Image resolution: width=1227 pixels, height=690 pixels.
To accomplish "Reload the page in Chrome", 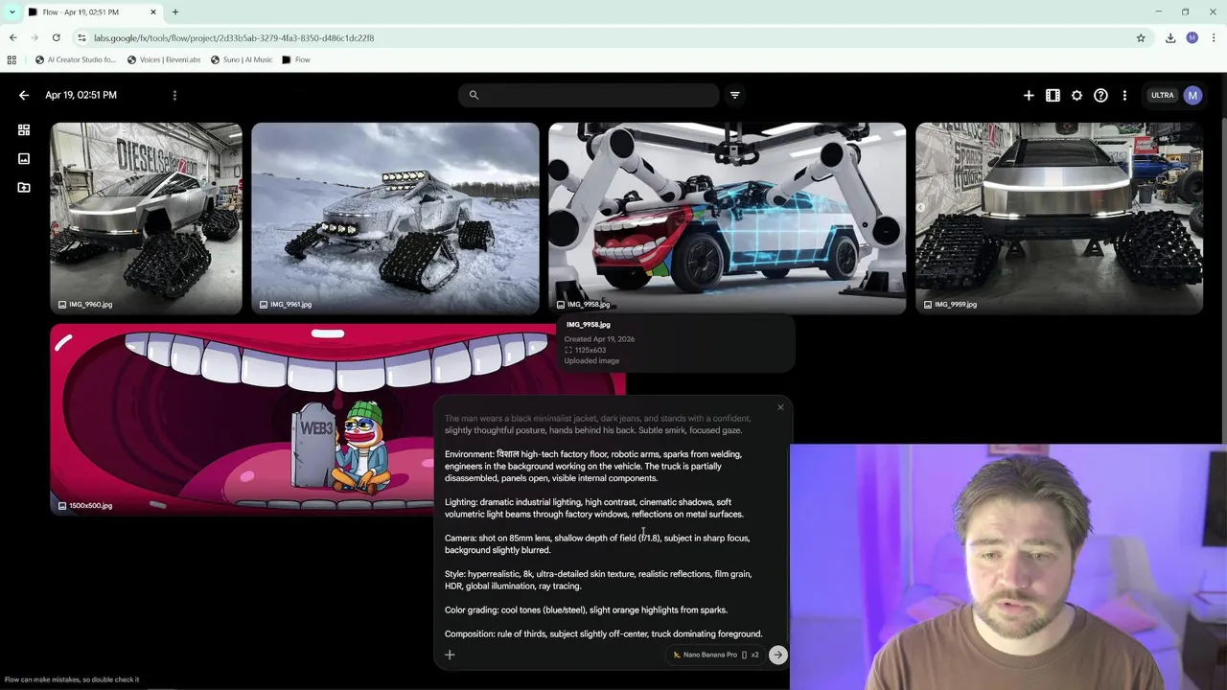I will (57, 37).
